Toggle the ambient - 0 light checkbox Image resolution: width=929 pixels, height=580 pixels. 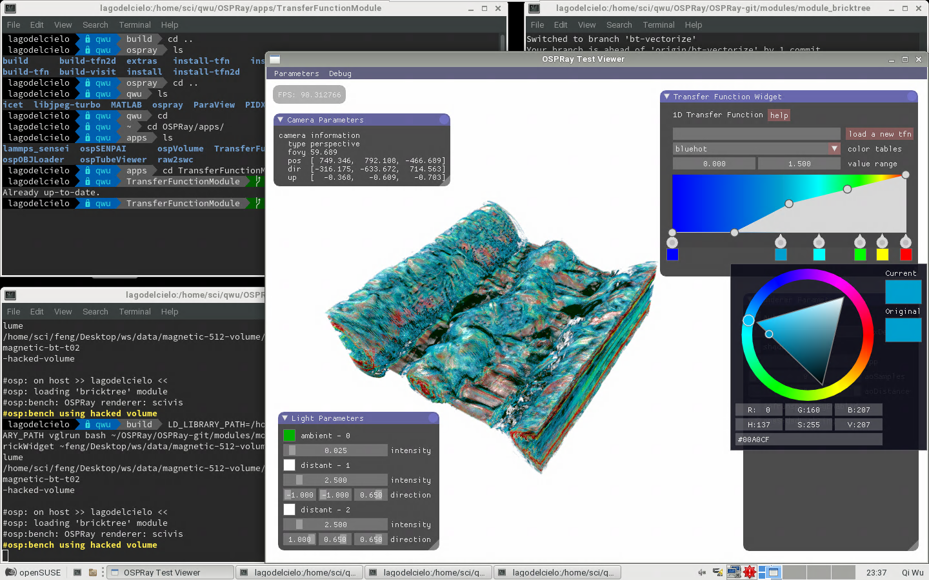pos(289,436)
